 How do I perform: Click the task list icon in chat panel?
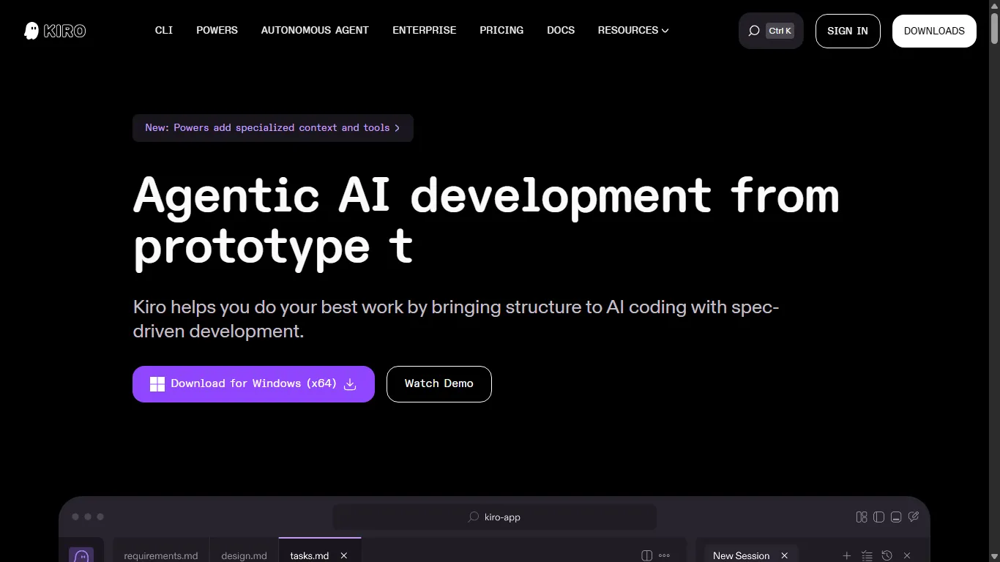pos(867,555)
